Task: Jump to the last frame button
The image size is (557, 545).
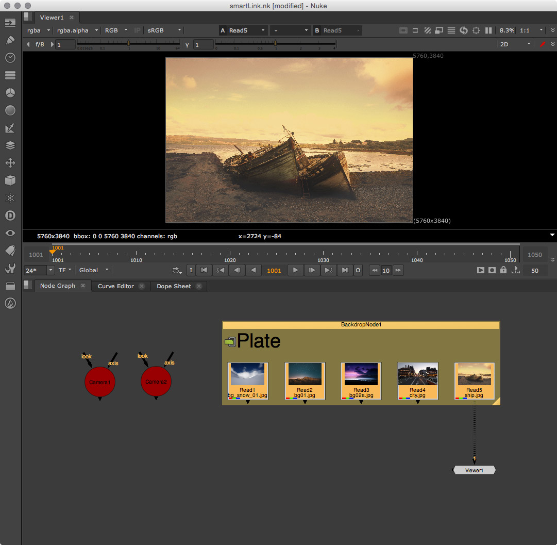Action: tap(345, 270)
